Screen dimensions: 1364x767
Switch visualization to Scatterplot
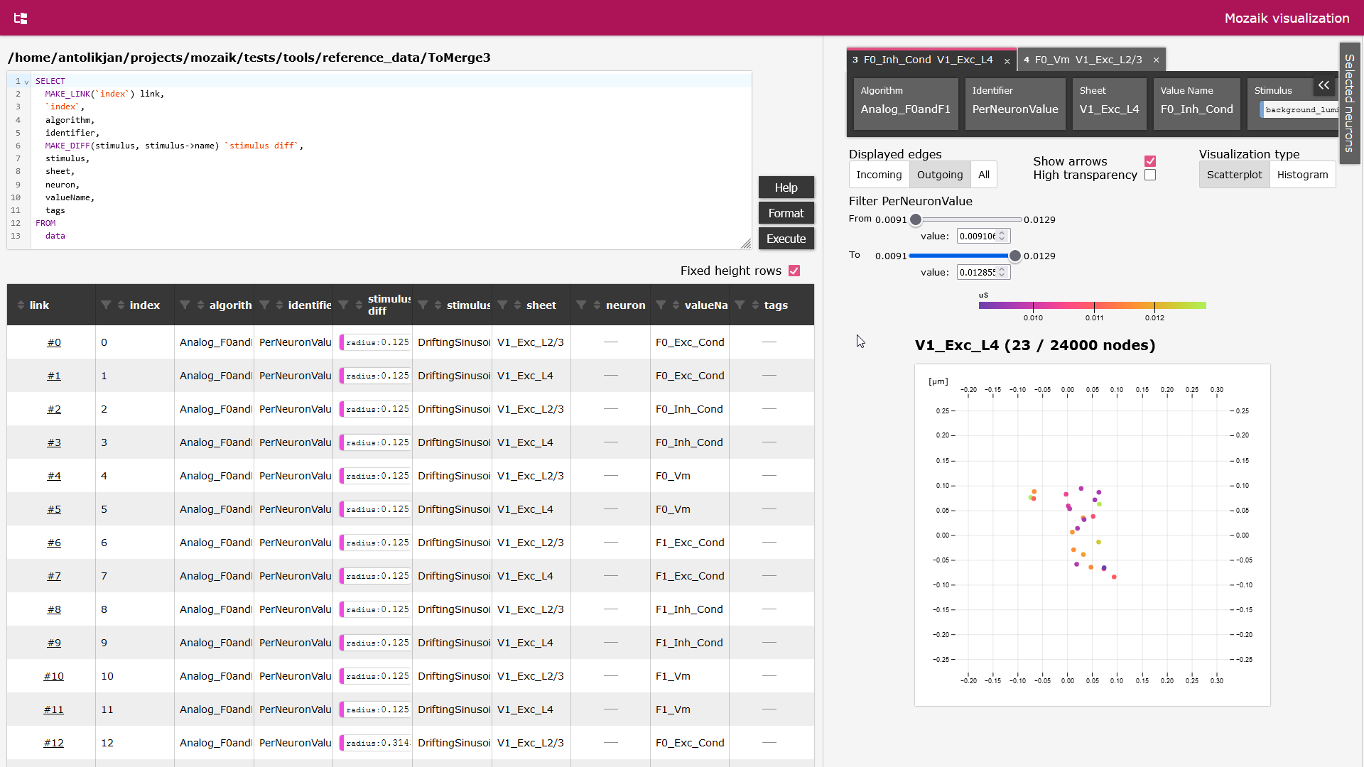point(1234,175)
